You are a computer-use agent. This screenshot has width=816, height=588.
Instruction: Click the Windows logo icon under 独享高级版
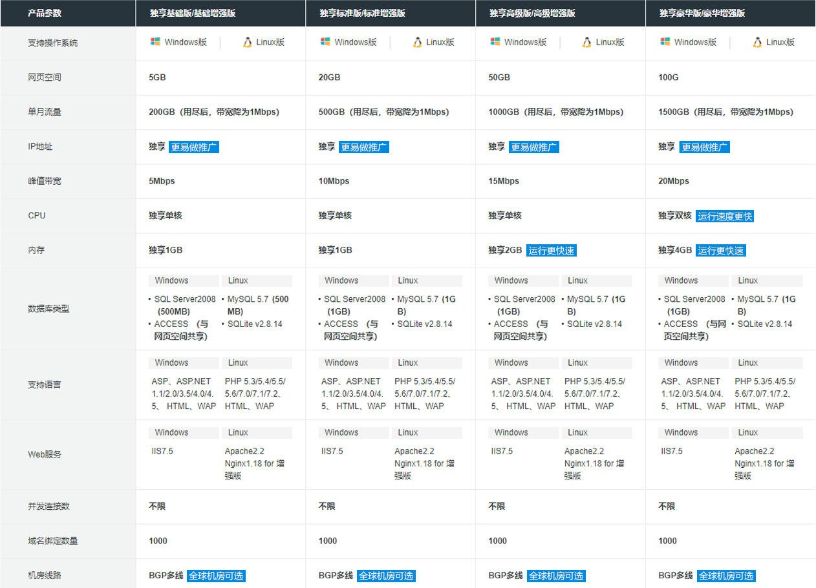click(495, 42)
